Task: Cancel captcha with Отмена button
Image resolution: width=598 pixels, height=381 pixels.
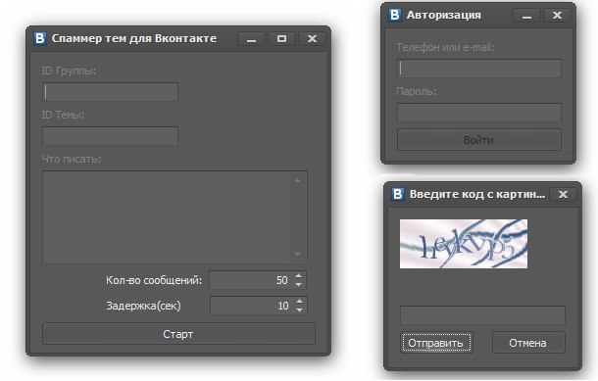Action: (x=528, y=343)
